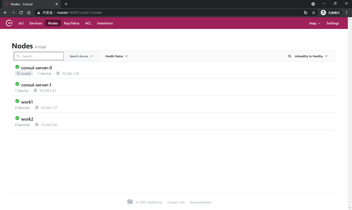
Task: Click the magnifier icon in search box
Action: (18, 56)
